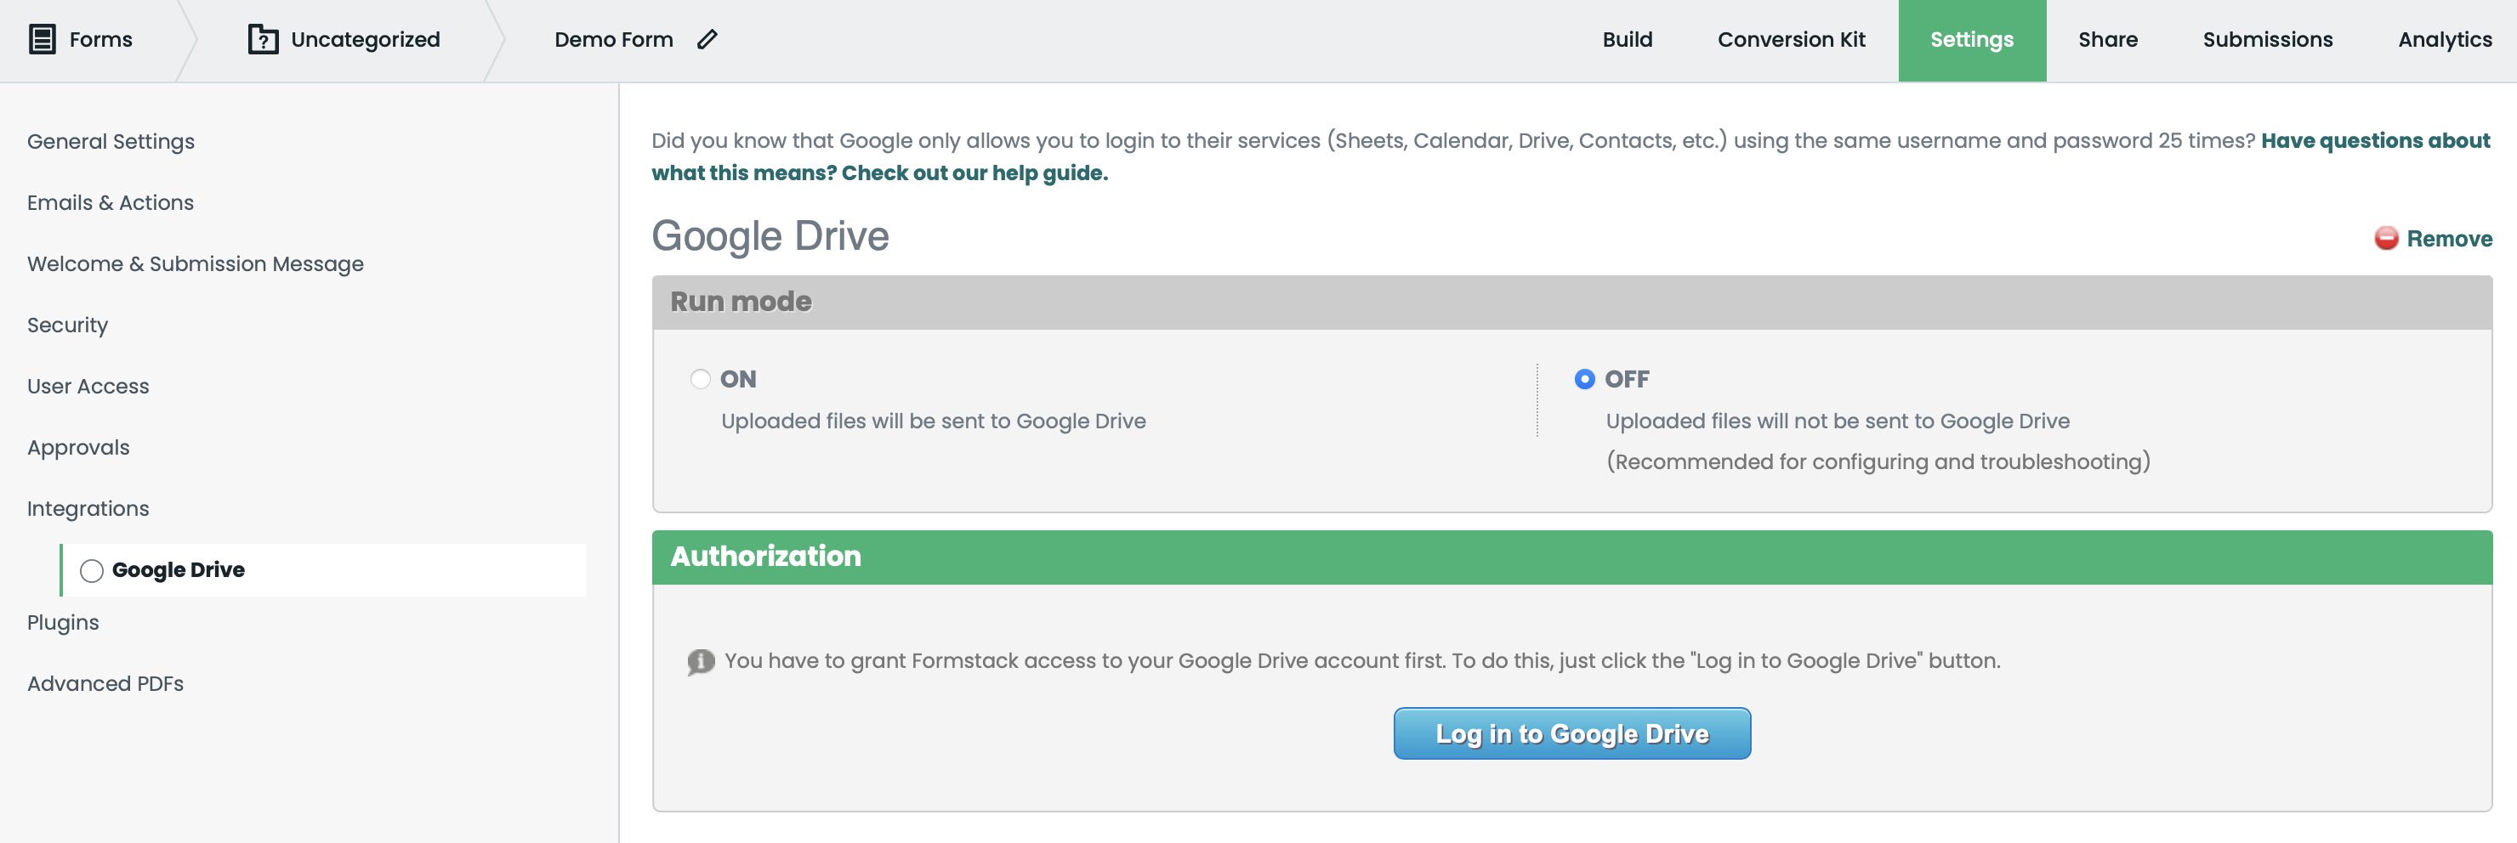Click the info icon in Authorization section
The height and width of the screenshot is (843, 2517).
pyautogui.click(x=701, y=661)
